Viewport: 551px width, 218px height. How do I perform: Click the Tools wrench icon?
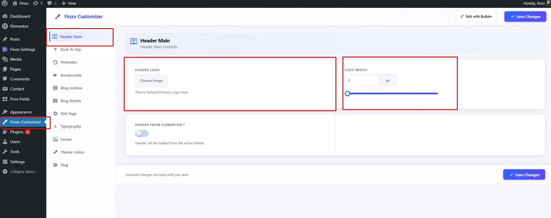click(5, 151)
